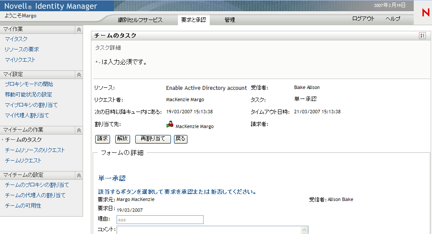Click the 戻る button

[x=181, y=139]
